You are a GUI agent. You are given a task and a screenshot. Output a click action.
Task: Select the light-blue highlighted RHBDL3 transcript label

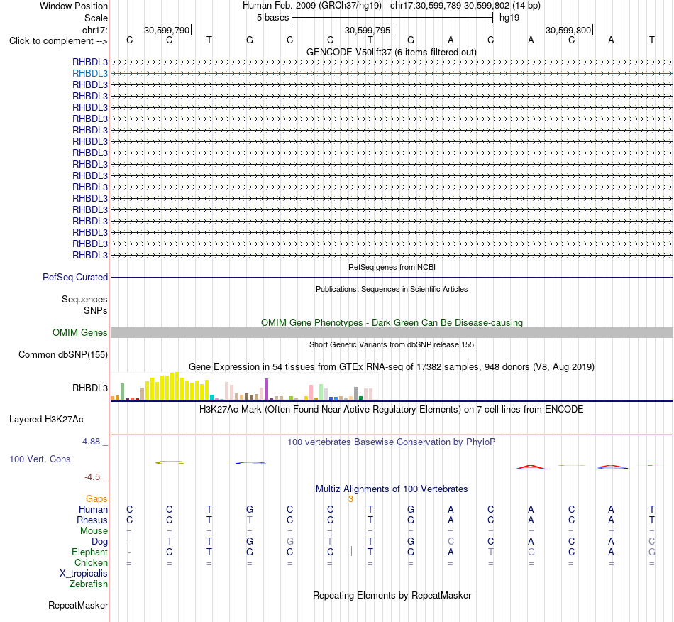point(90,74)
